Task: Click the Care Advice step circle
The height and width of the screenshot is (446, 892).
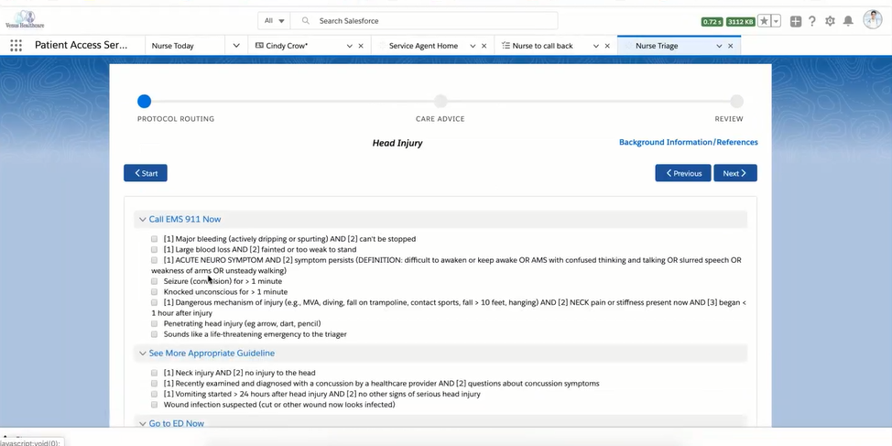Action: [441, 102]
